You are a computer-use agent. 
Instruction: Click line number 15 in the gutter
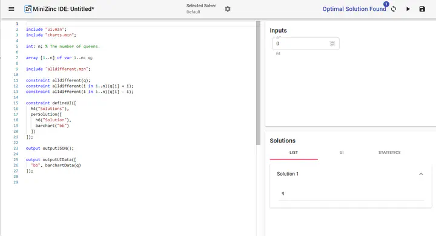[16, 103]
